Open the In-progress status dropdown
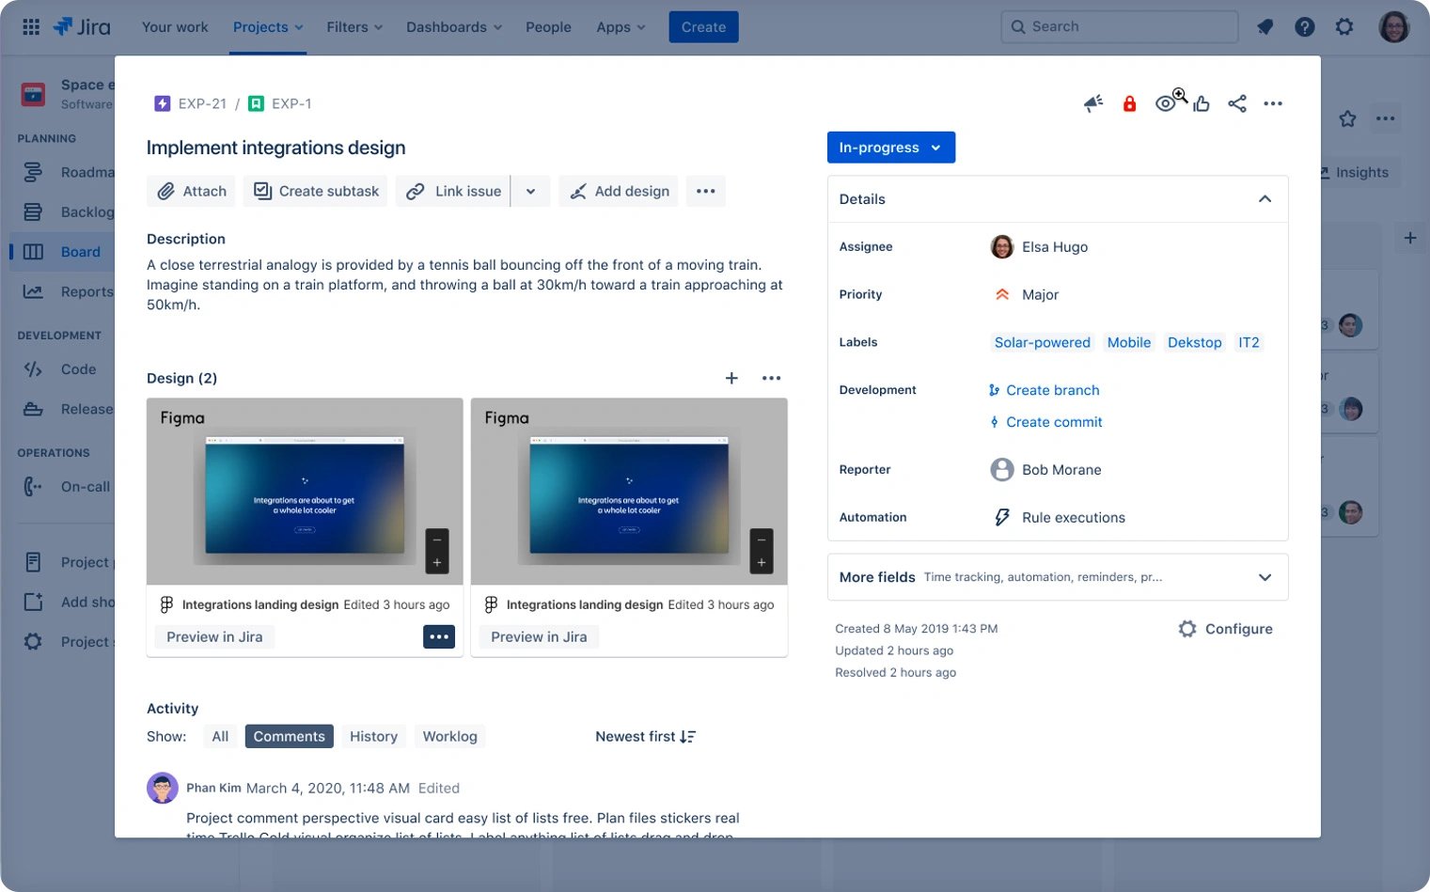Image resolution: width=1430 pixels, height=892 pixels. [x=889, y=147]
